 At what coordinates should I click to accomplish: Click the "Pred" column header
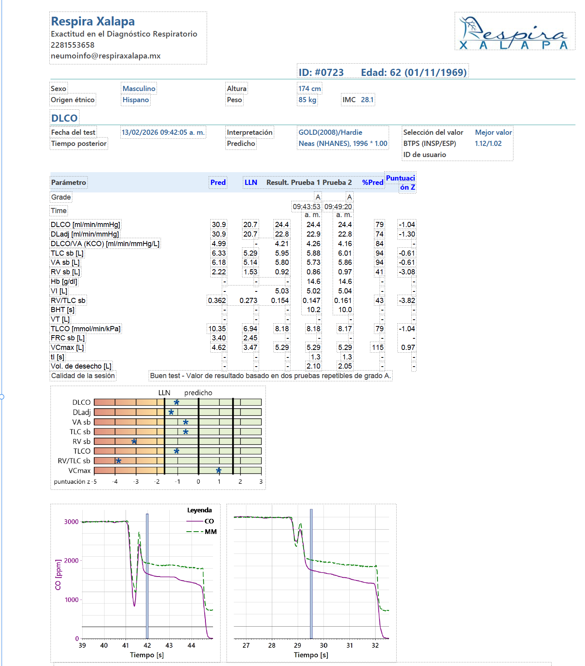[218, 183]
